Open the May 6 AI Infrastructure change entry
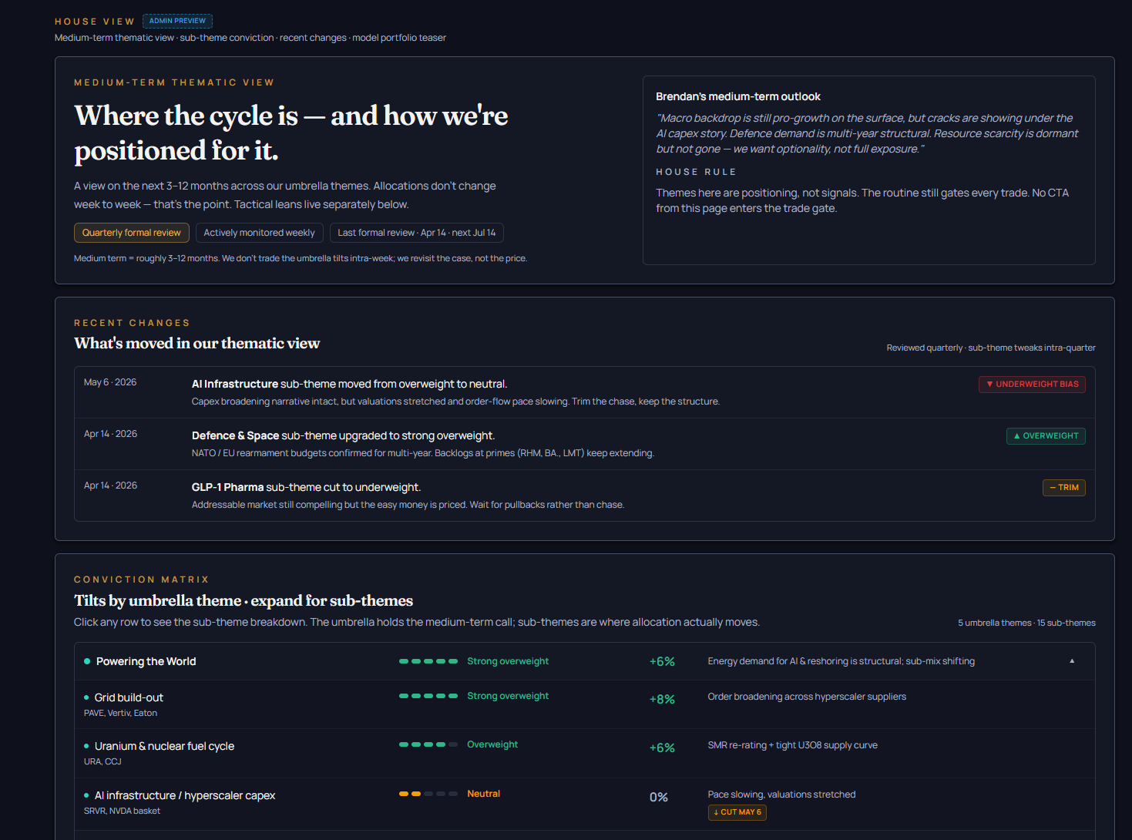1132x840 pixels. 584,392
